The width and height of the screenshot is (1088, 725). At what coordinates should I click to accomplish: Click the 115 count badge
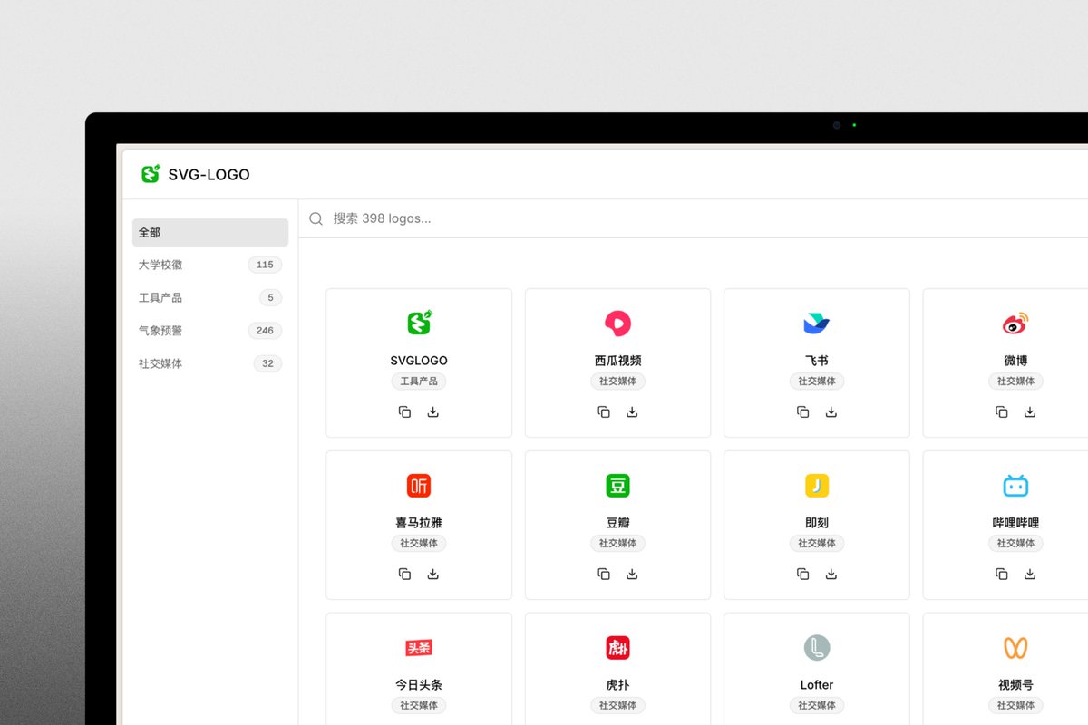click(265, 265)
